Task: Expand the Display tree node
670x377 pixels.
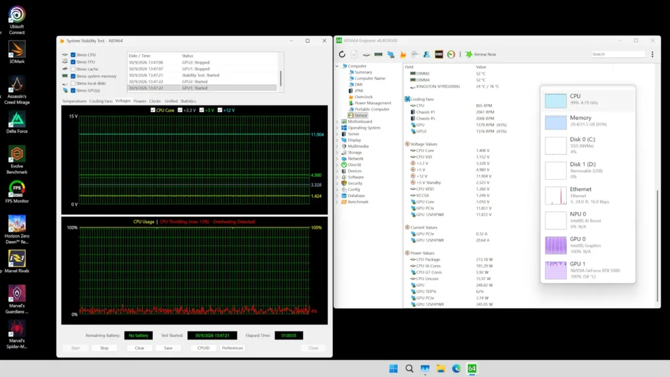Action: [x=337, y=140]
